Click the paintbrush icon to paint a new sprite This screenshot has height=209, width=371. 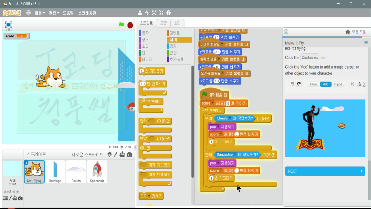click(x=116, y=155)
